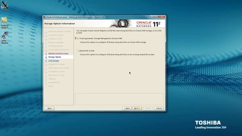
Task: Click the lightbulb hint icon beside Oracle ASM
Action: point(76,38)
